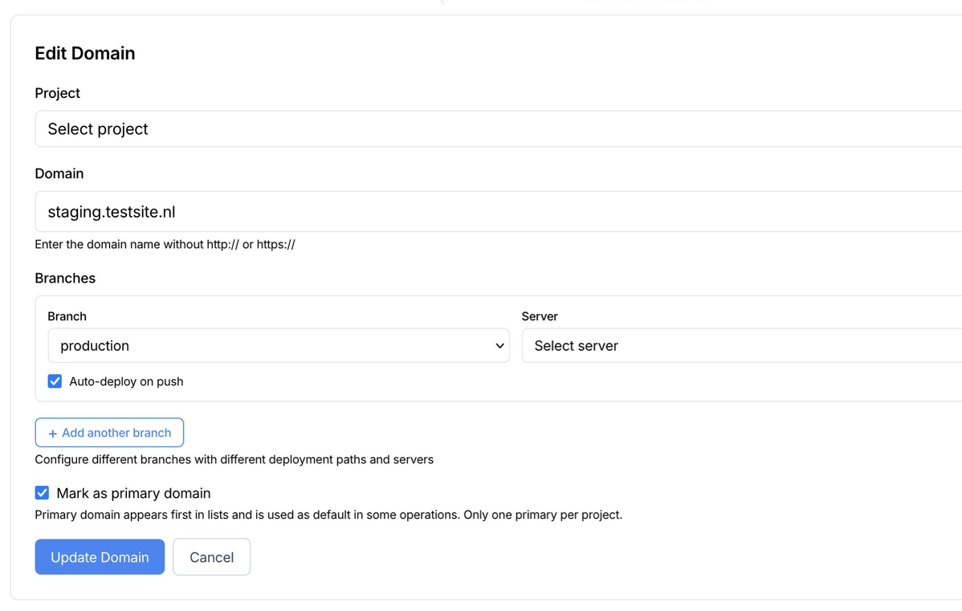Screen dimensions: 962x611
Task: Click the Branch label above the selector
Action: [x=67, y=316]
